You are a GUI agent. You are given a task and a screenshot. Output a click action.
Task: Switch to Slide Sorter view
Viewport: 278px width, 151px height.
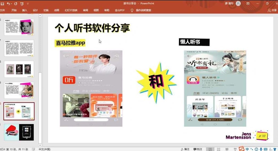tap(219, 149)
